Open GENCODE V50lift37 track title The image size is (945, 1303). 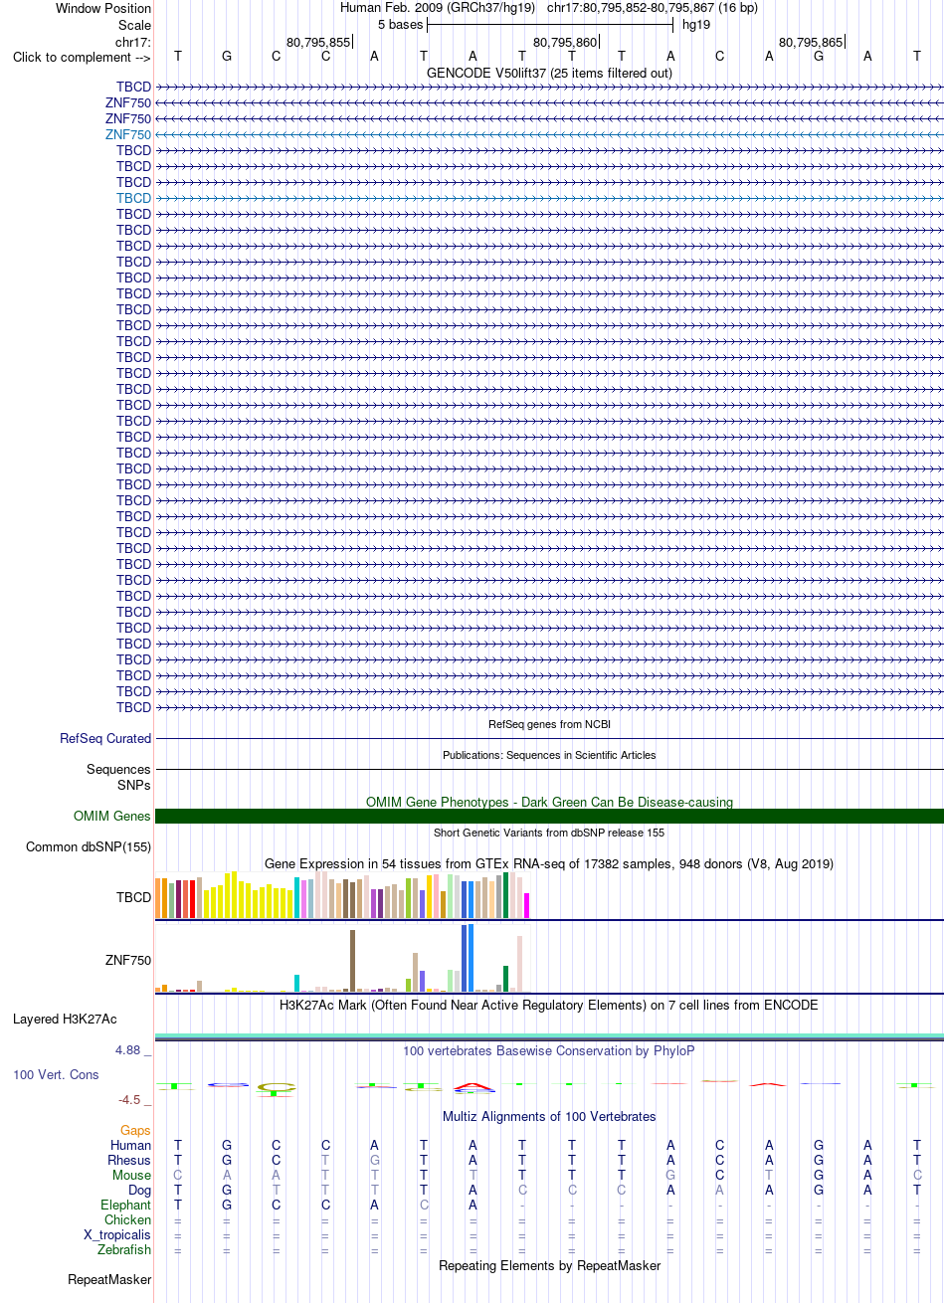(x=549, y=73)
